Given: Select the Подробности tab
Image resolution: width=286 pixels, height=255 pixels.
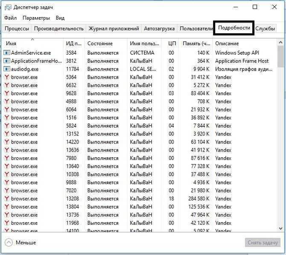Looking at the screenshot, I should click(234, 28).
